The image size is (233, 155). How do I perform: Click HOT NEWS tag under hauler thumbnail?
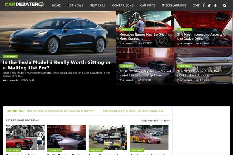[96, 150]
